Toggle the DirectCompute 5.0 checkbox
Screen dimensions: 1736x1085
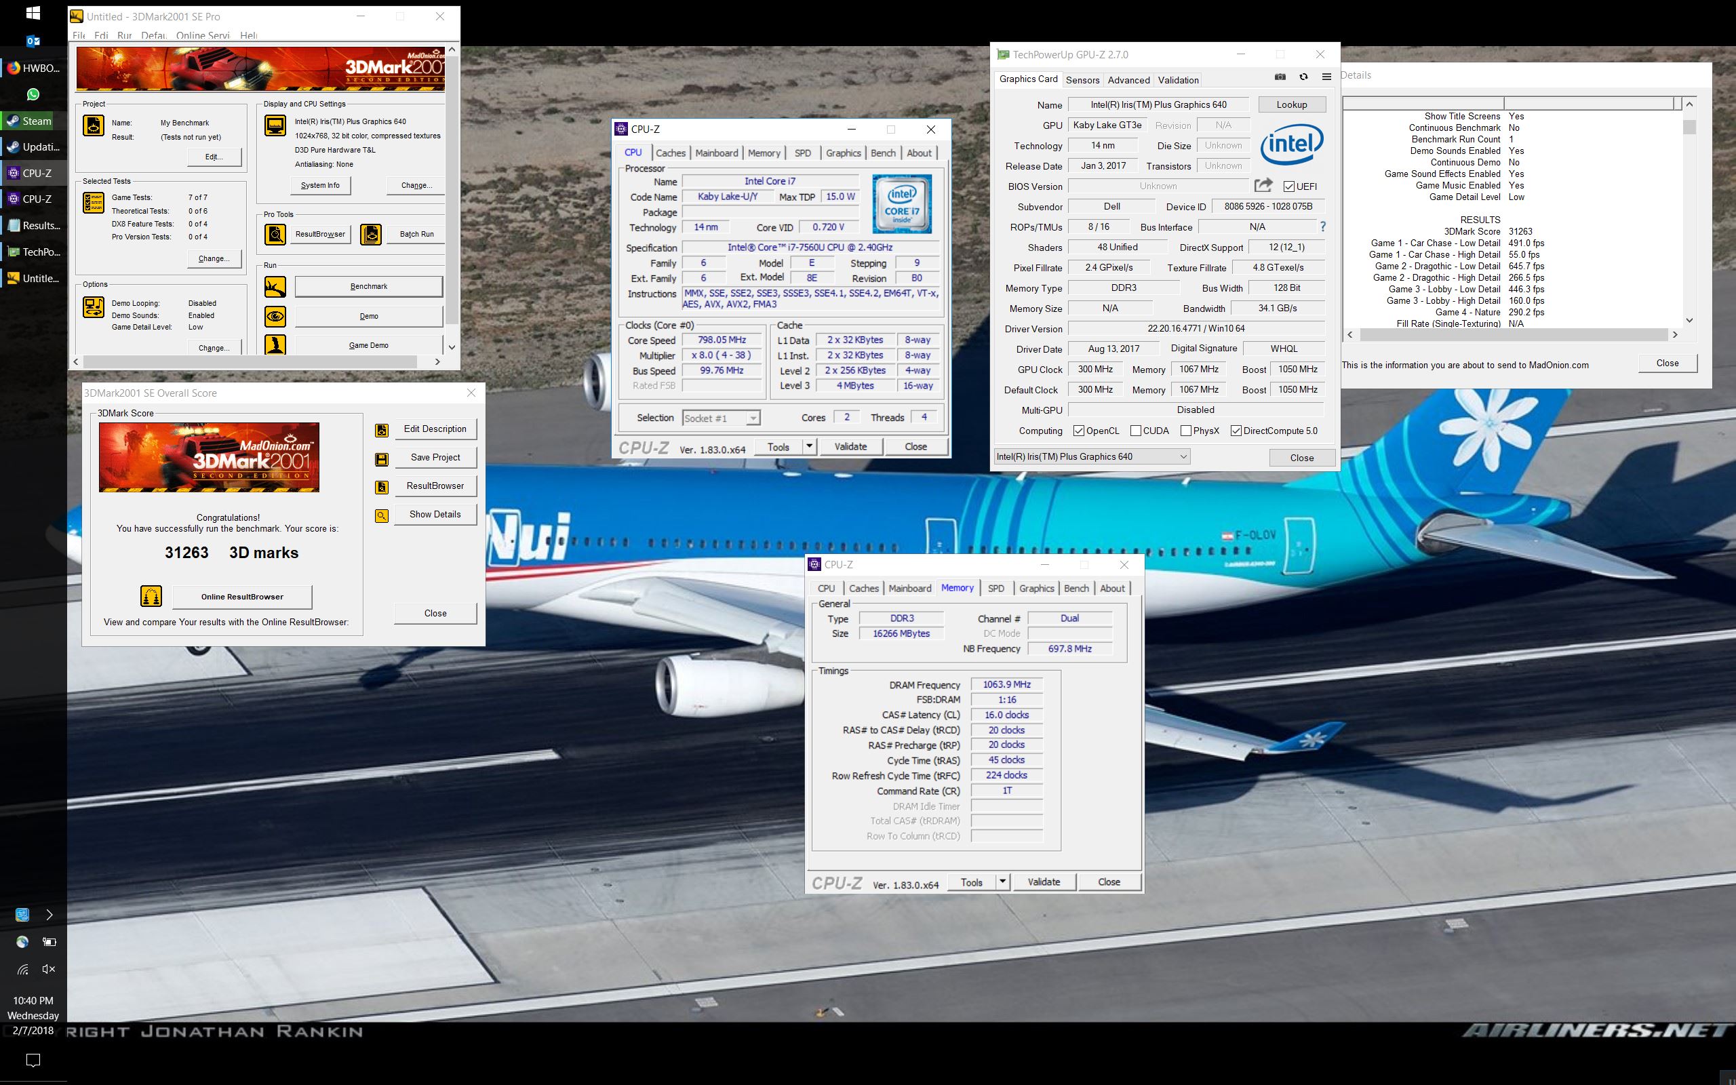click(x=1236, y=431)
